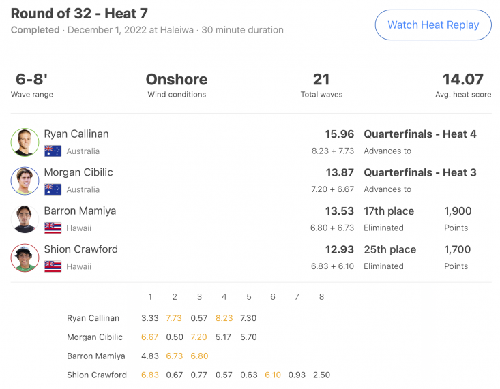Screen dimensions: 500x389
Task: Click the wave column 8 header
Action: (321, 297)
